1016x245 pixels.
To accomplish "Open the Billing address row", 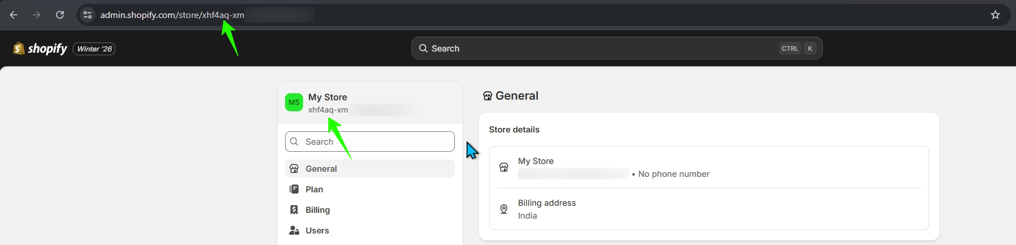I will pos(709,209).
